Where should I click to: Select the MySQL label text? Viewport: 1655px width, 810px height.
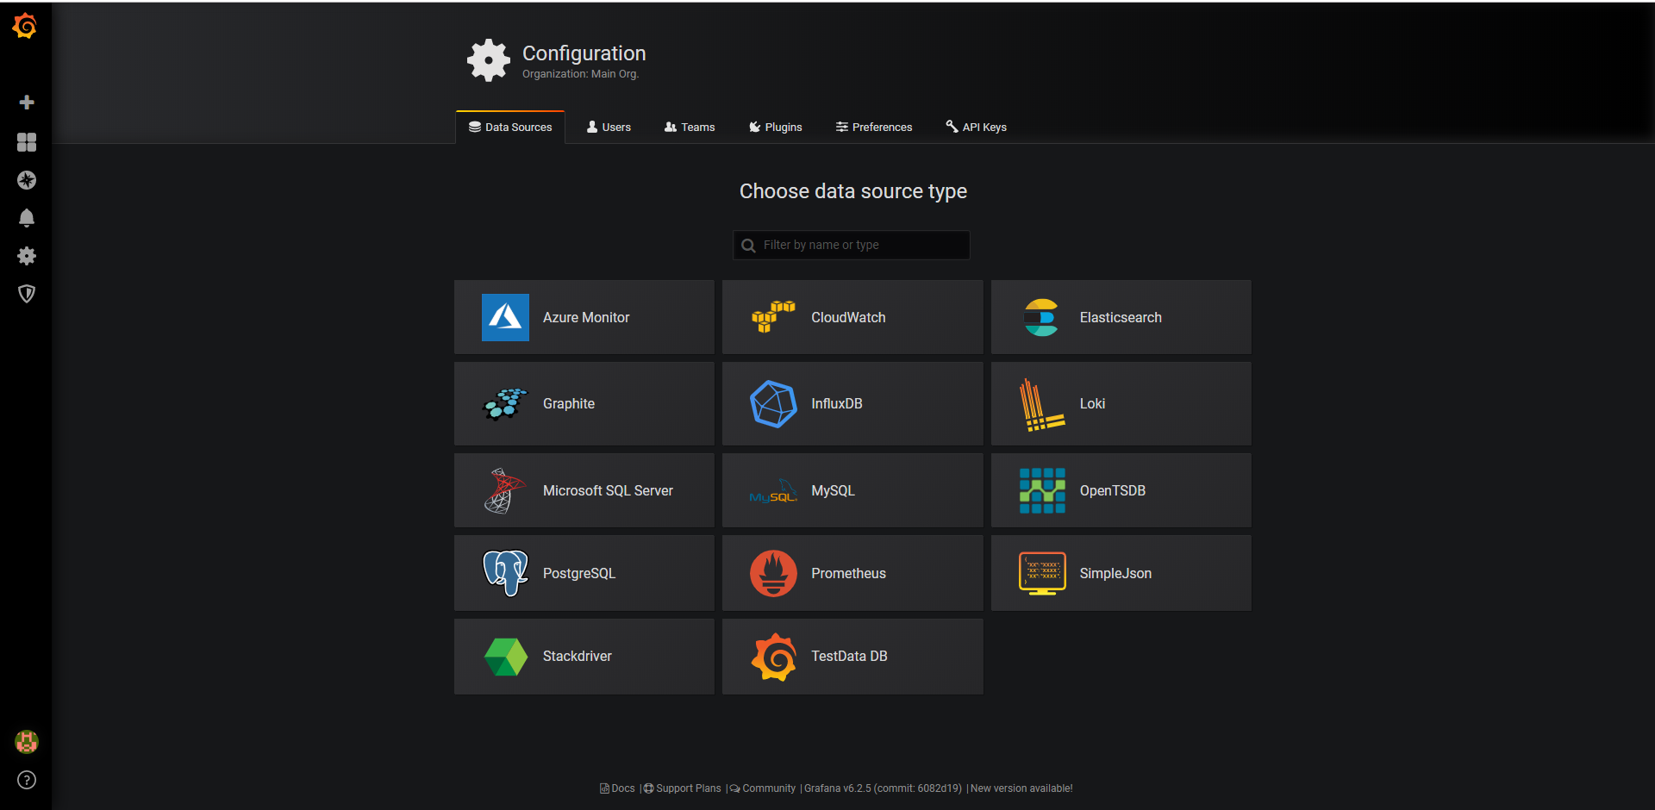pos(833,491)
